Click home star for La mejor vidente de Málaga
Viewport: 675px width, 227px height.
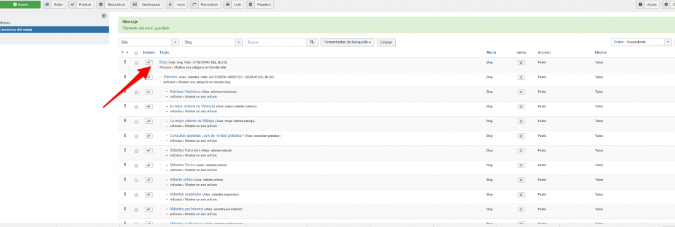coord(522,121)
